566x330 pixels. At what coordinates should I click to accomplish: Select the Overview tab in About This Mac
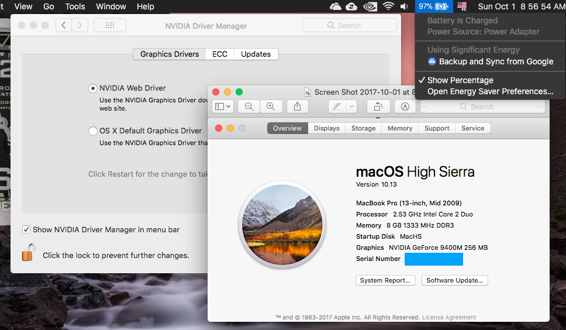(287, 128)
